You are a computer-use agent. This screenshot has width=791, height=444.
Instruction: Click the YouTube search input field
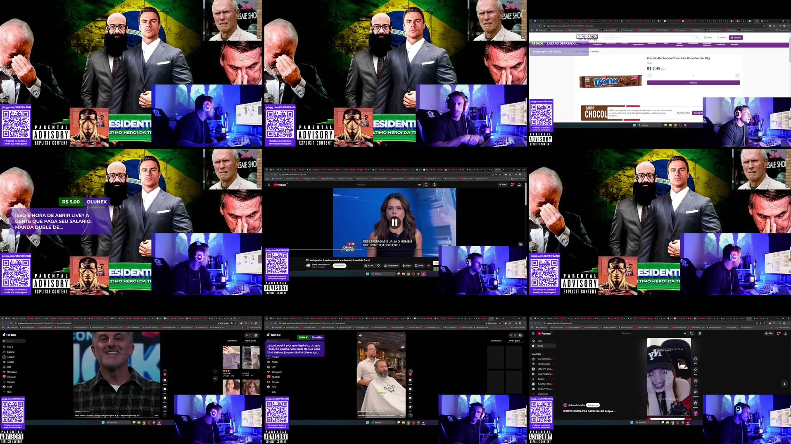point(651,333)
